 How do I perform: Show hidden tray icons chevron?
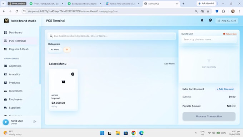click(x=196, y=133)
